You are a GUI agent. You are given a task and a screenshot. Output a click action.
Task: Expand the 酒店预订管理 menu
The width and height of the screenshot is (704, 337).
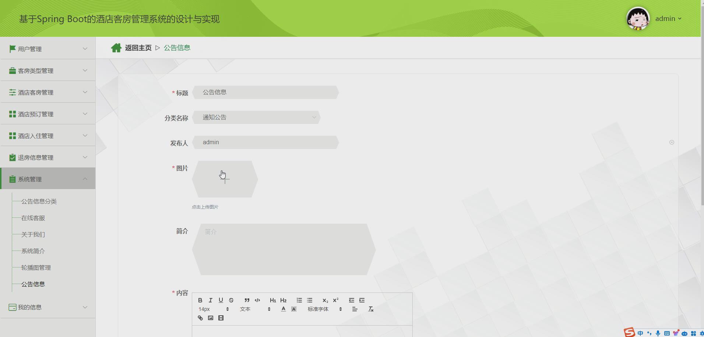(48, 114)
